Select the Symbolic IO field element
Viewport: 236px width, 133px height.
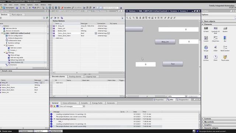click(215, 30)
